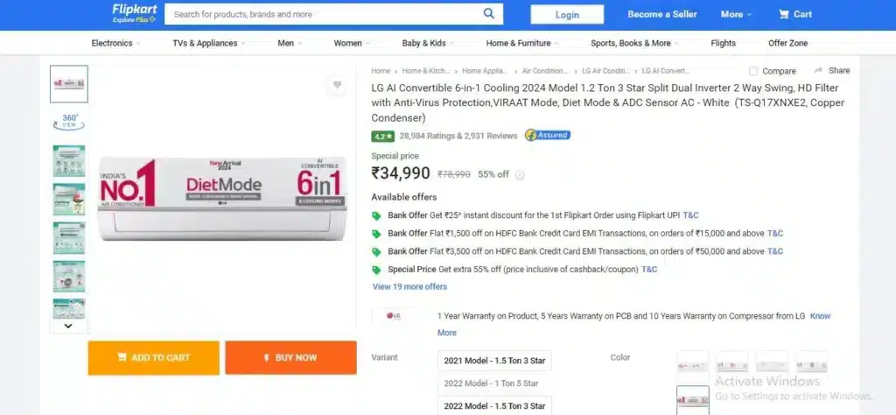The image size is (896, 415).
Task: Click the ADD TO CART button
Action: tap(154, 358)
